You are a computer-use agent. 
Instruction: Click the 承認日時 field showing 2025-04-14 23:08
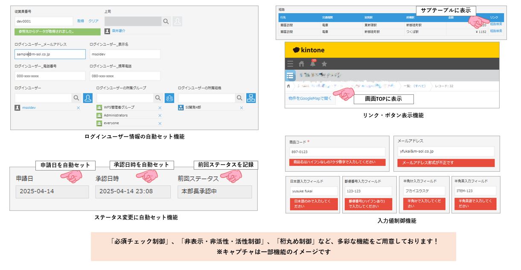(x=133, y=191)
